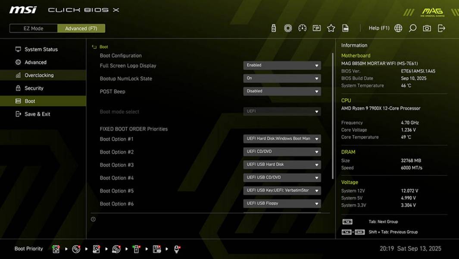Image resolution: width=459 pixels, height=259 pixels.
Task: Expand the Boot Option #5 USB Key selection
Action: pos(282,190)
